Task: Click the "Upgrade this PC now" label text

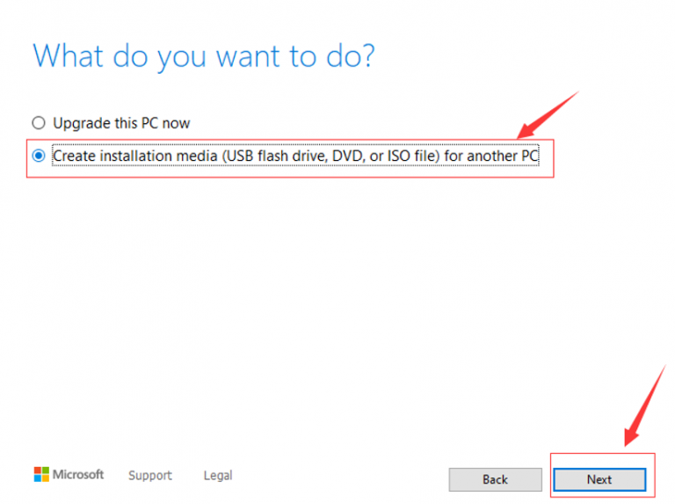Action: [120, 123]
